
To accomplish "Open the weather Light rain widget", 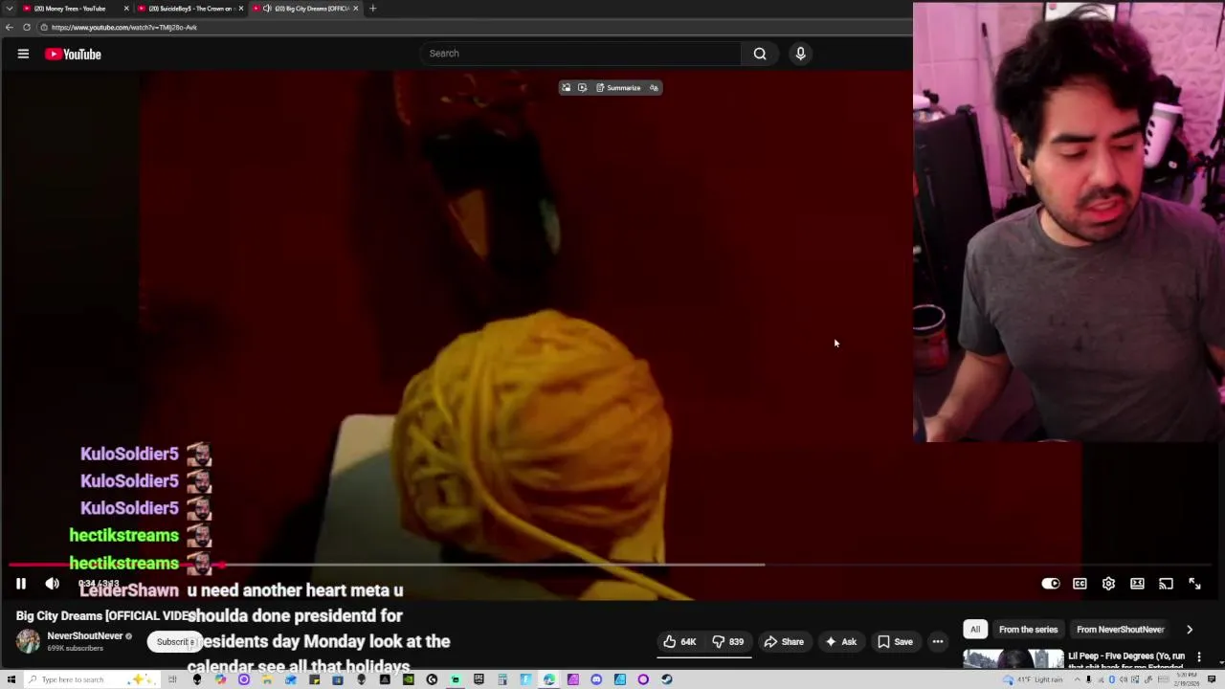I will tap(1033, 679).
